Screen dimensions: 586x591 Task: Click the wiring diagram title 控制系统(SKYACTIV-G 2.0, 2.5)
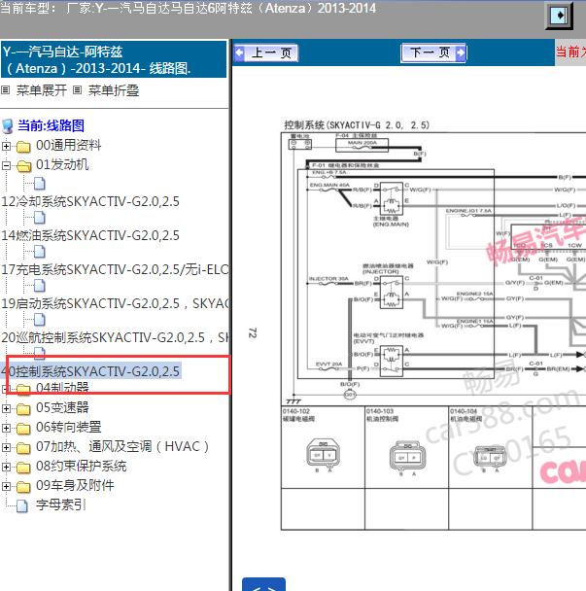click(x=357, y=124)
